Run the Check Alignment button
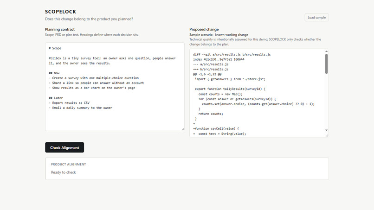The height and width of the screenshot is (210, 374). 64,147
